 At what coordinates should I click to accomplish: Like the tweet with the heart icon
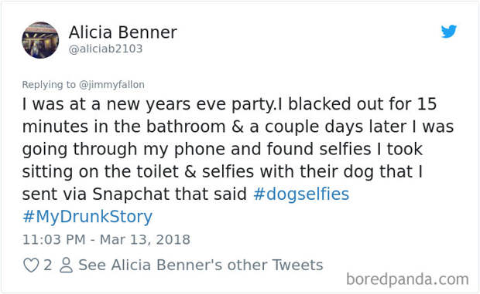(x=31, y=265)
